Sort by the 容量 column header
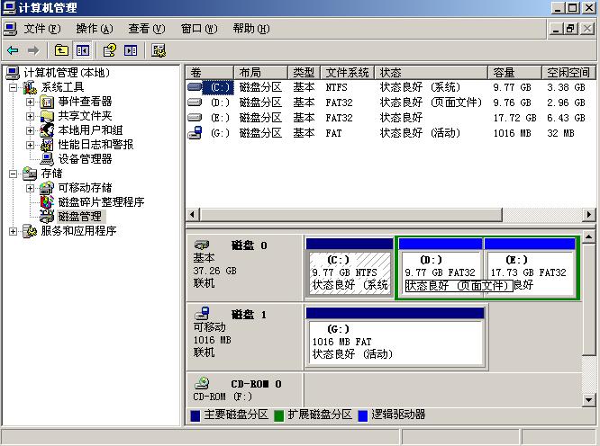Viewport: 600px width, 446px height. coord(515,72)
